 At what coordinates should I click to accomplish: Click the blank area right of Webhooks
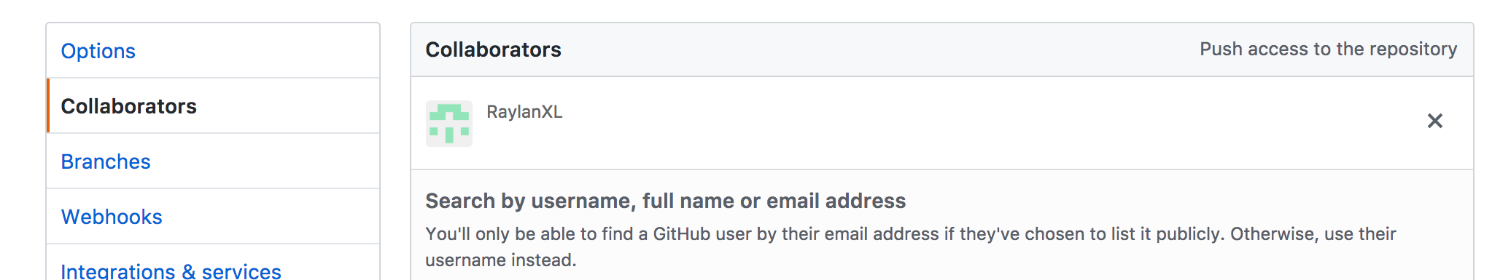[x=270, y=217]
